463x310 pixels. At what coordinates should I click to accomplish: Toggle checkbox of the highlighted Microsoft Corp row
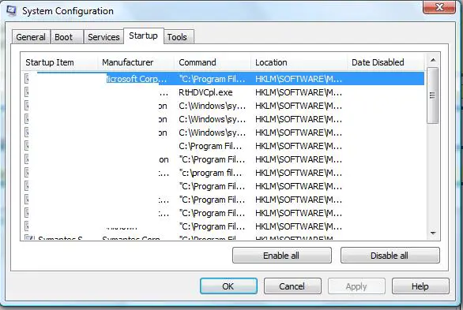click(27, 79)
